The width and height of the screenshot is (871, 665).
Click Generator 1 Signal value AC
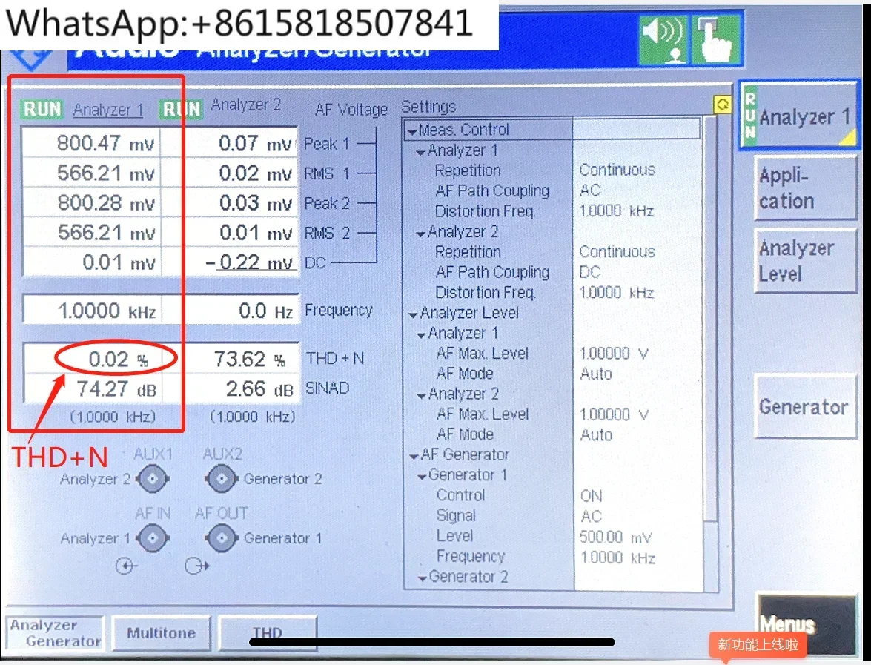[x=591, y=517]
